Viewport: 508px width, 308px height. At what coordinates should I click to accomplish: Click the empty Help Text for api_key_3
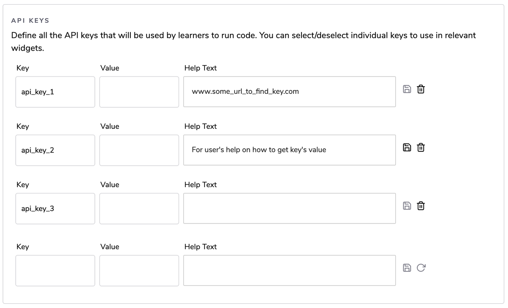click(290, 208)
